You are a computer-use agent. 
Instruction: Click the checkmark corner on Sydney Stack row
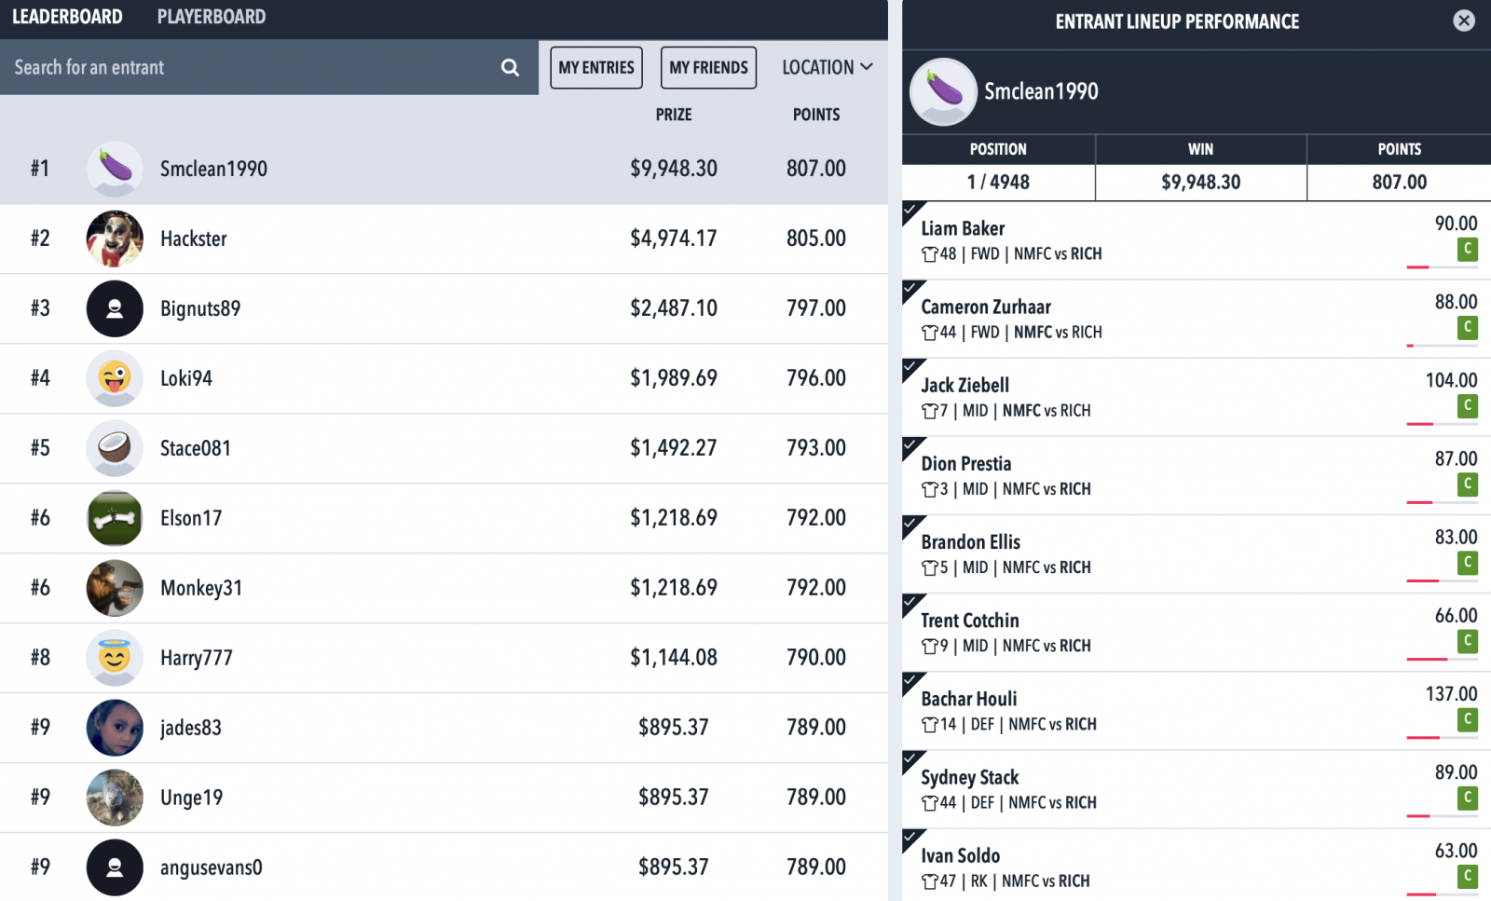[x=912, y=760]
